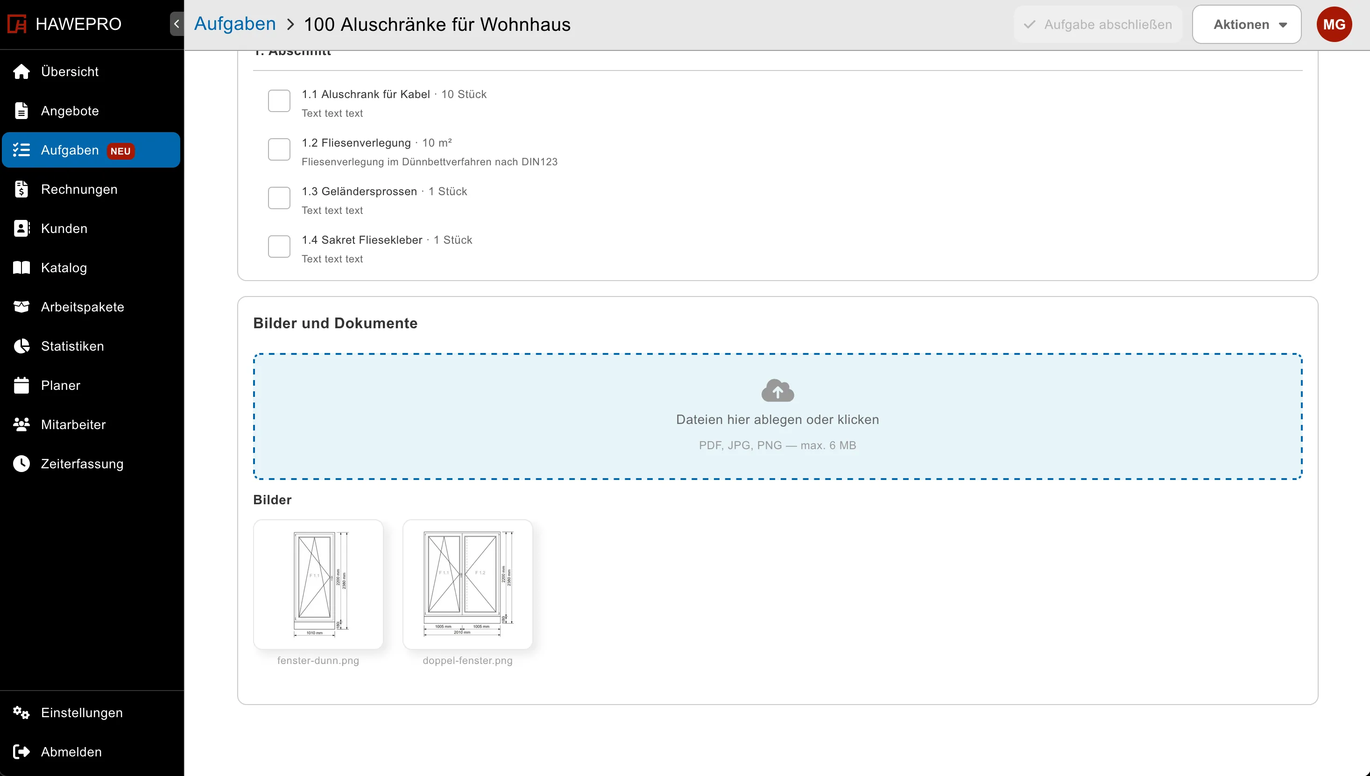Click the Aufgabe abschließen button
This screenshot has height=776, width=1370.
(x=1098, y=25)
